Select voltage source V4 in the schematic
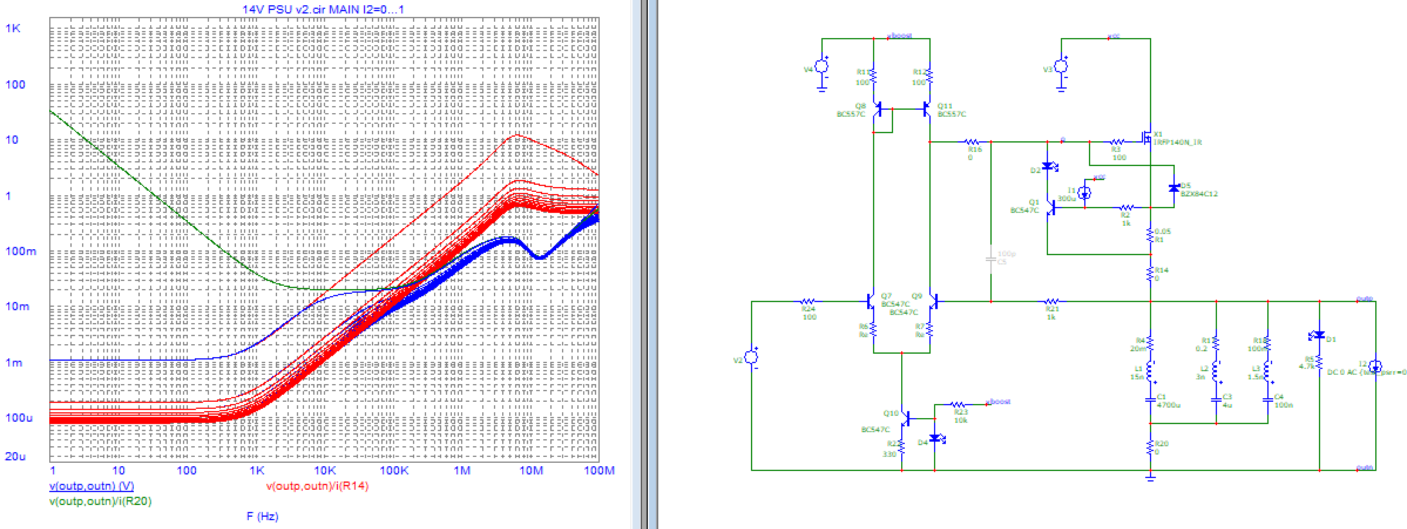The height and width of the screenshot is (529, 1407). 822,67
